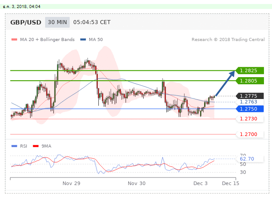Screen dimensions: 272x198
Task: Click the 05:04:53 CET timestamp
Action: 92,22
